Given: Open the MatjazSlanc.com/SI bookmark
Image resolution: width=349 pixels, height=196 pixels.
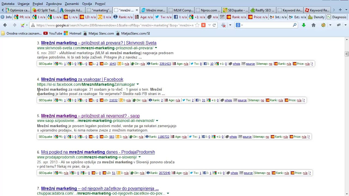Looking at the screenshot, I should coord(133,33).
